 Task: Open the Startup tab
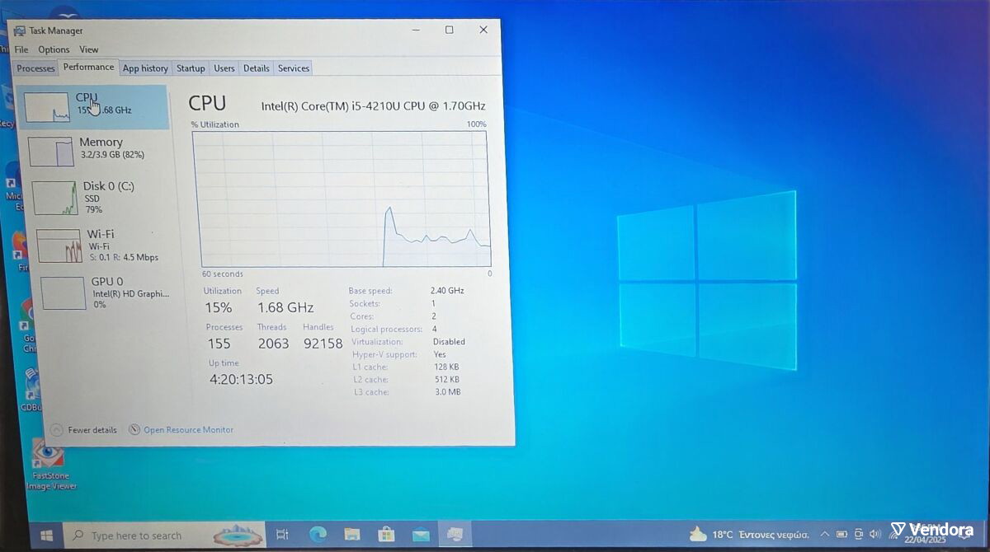tap(191, 68)
